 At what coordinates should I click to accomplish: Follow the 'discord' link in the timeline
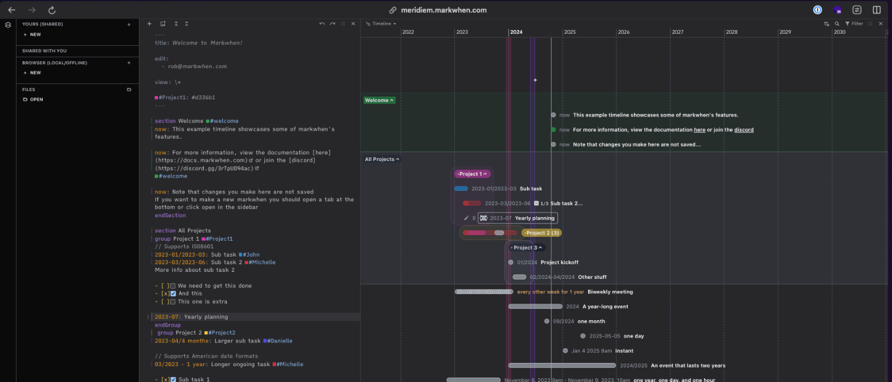click(x=744, y=130)
